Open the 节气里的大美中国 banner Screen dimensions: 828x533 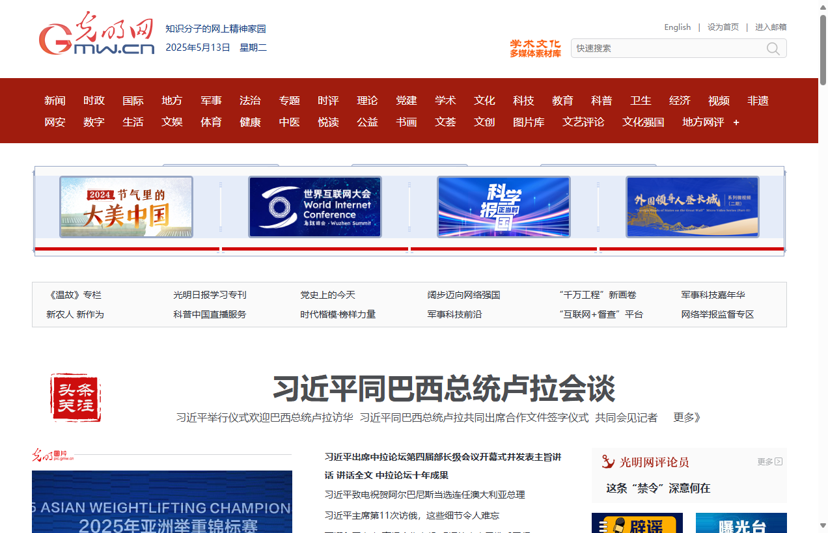pos(126,207)
